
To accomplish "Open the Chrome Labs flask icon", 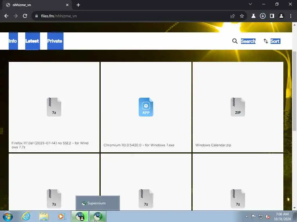I will (x=253, y=16).
